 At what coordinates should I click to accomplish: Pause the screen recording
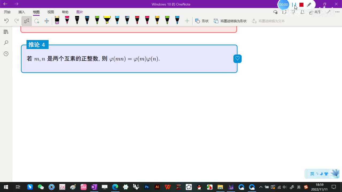click(x=294, y=5)
